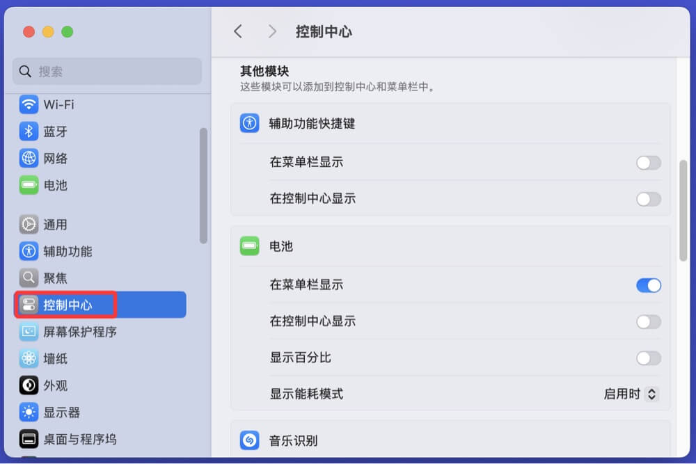Enable 辅助功能快捷键 在菜单栏显示 toggle

[648, 163]
